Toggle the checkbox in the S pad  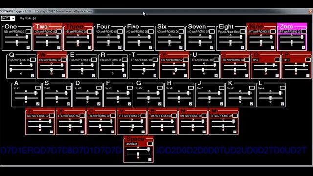(x=68, y=104)
